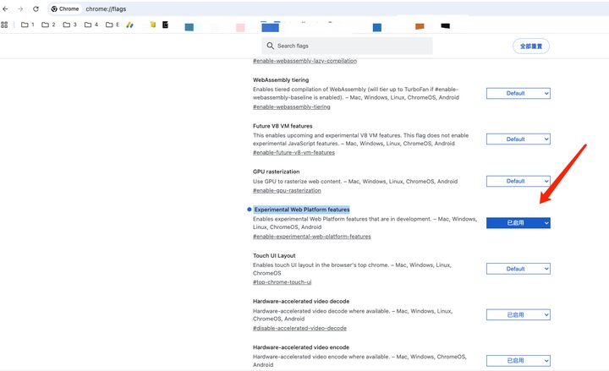Open Experimental Web Platform features 已启用 dropdown
This screenshot has width=609, height=371.
pyautogui.click(x=518, y=223)
